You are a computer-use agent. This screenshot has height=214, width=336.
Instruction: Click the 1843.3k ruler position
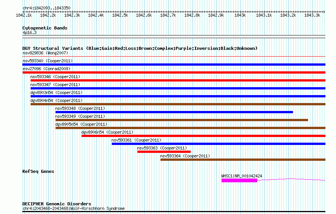pos(312,15)
